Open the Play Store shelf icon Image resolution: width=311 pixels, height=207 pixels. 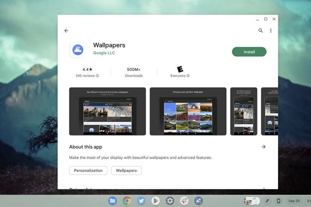tap(155, 201)
